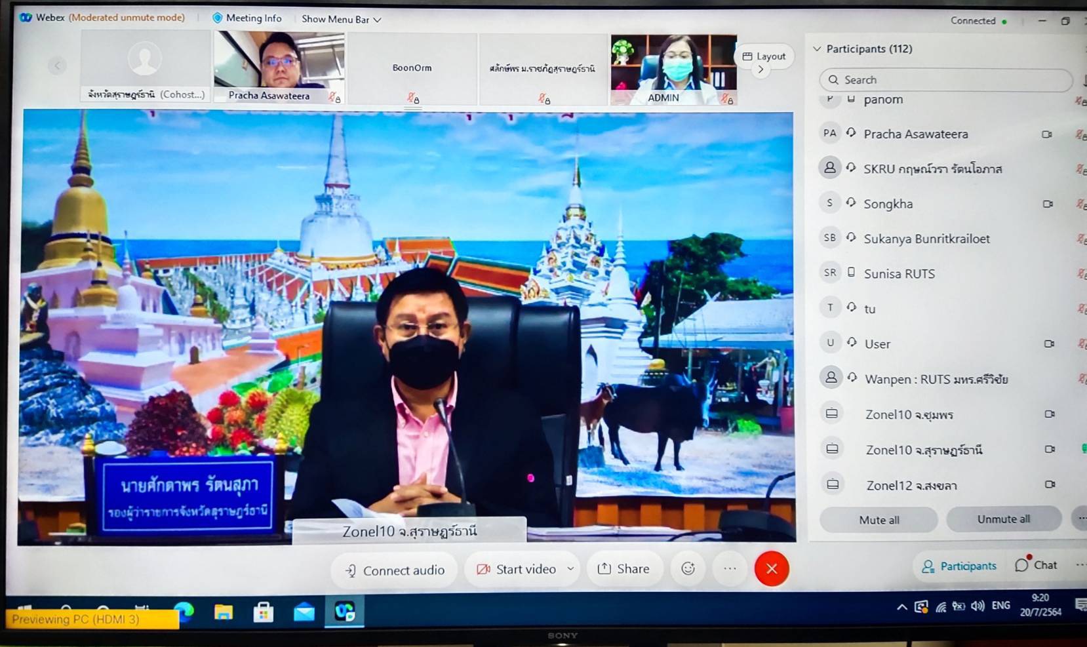Click camera icon beside Pracha Asawateera

pyautogui.click(x=1047, y=134)
